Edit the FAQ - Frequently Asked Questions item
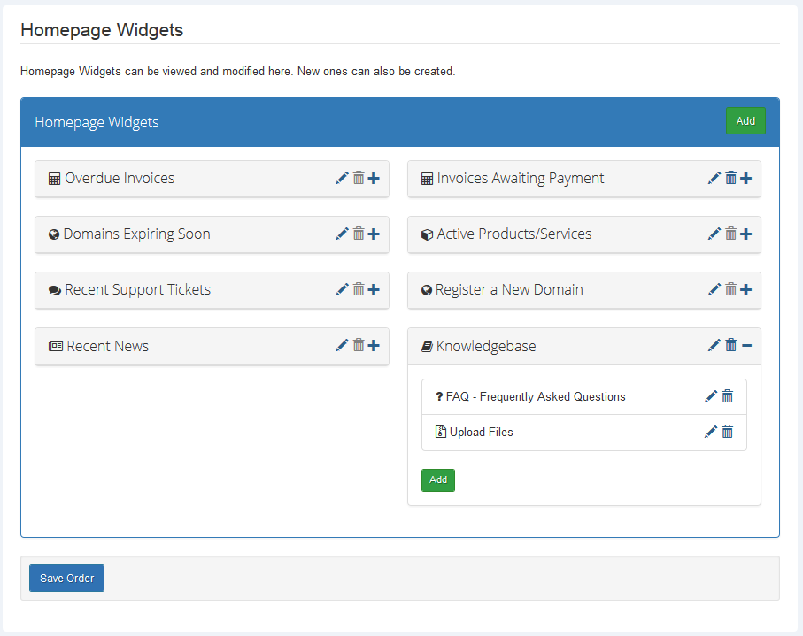Screen dimensions: 803x636 click(711, 396)
